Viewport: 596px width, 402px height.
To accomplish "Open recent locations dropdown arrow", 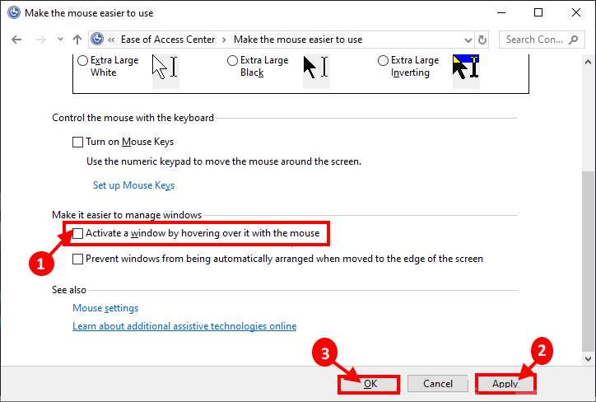I will pyautogui.click(x=60, y=40).
